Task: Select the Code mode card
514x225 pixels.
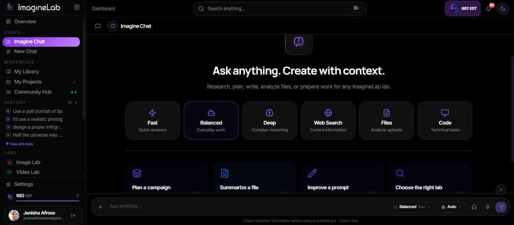Action: coord(445,120)
